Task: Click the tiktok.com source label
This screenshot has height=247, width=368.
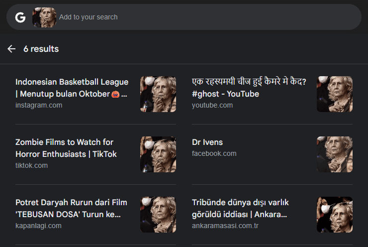Action: pos(31,165)
